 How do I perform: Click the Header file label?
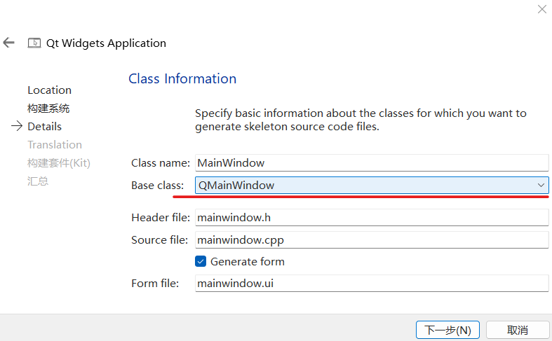click(x=161, y=218)
